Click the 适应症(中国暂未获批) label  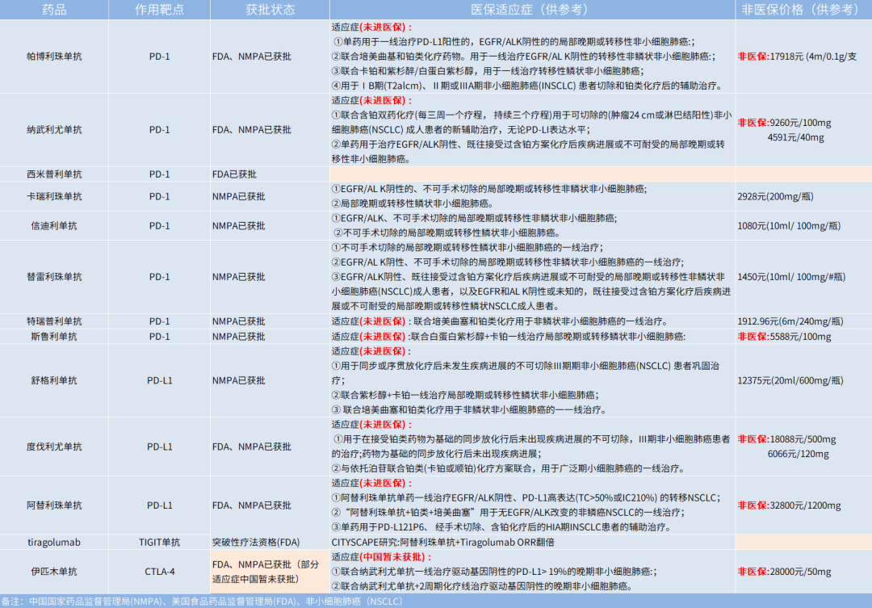pos(381,557)
